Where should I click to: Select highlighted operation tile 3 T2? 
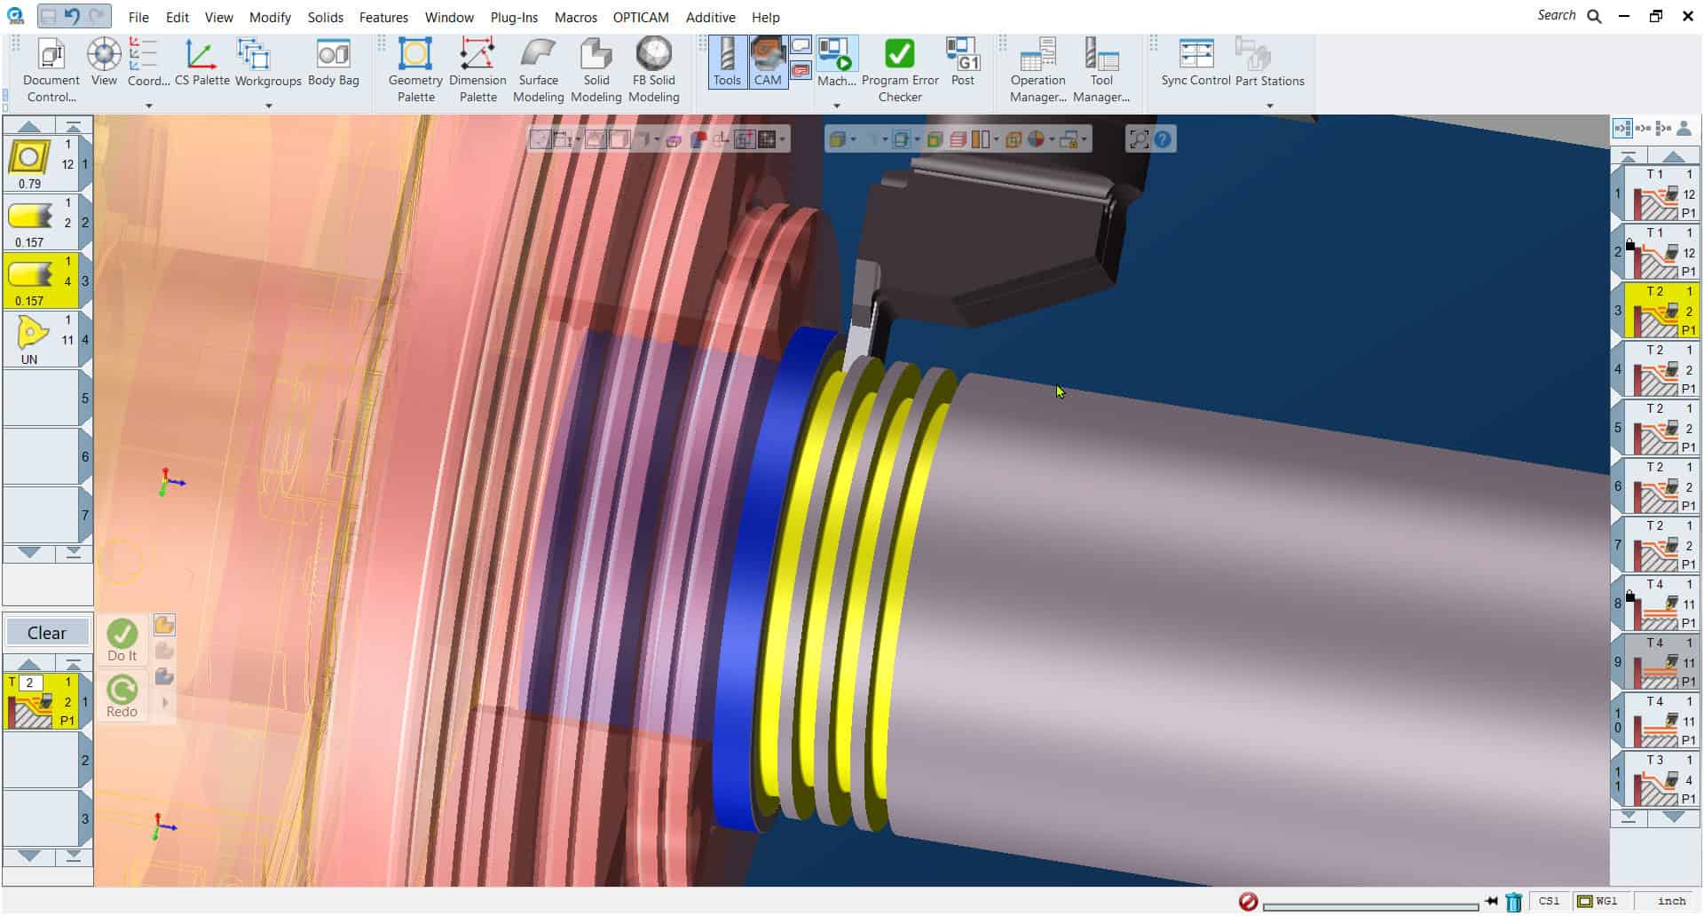pos(1661,311)
